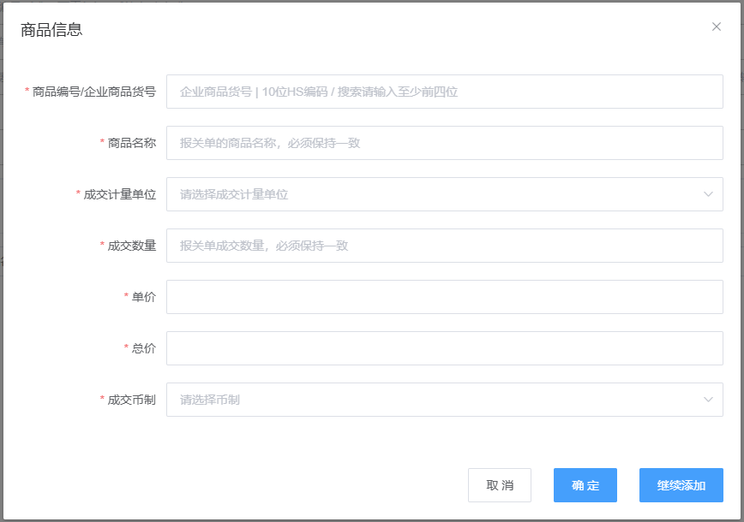This screenshot has height=522, width=744.
Task: Close the 商品信息 dialog with the X
Action: pyautogui.click(x=717, y=27)
